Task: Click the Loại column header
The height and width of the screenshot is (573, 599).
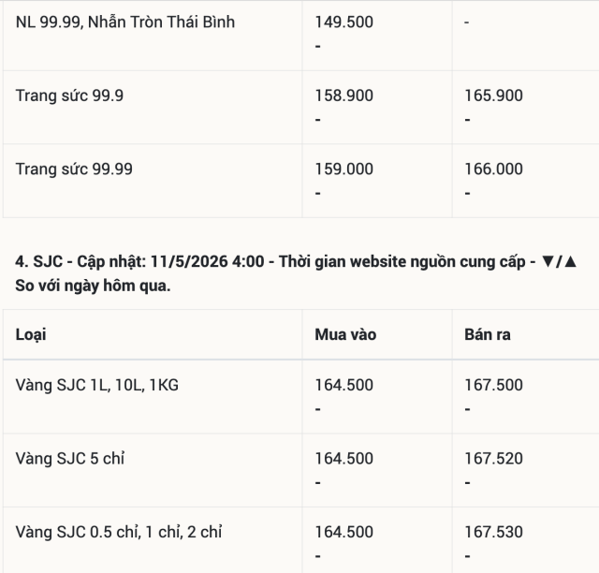Action: tap(31, 335)
